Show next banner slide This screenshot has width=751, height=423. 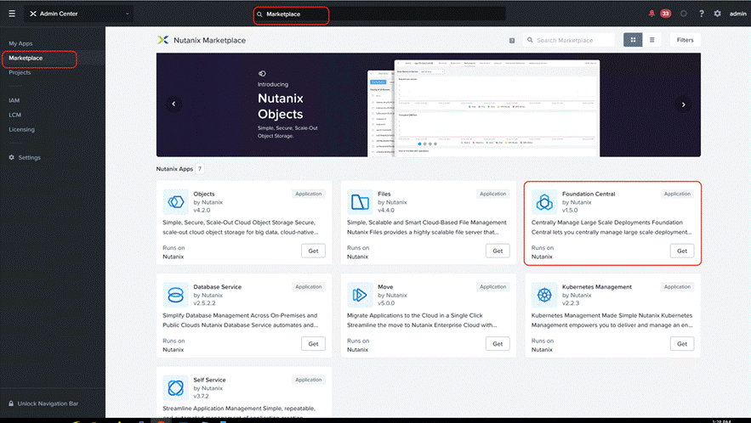pos(684,104)
